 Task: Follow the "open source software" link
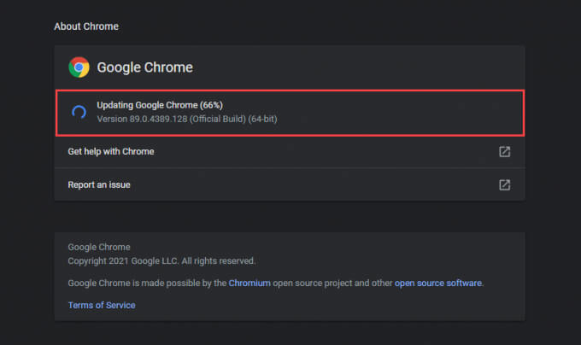click(x=438, y=283)
